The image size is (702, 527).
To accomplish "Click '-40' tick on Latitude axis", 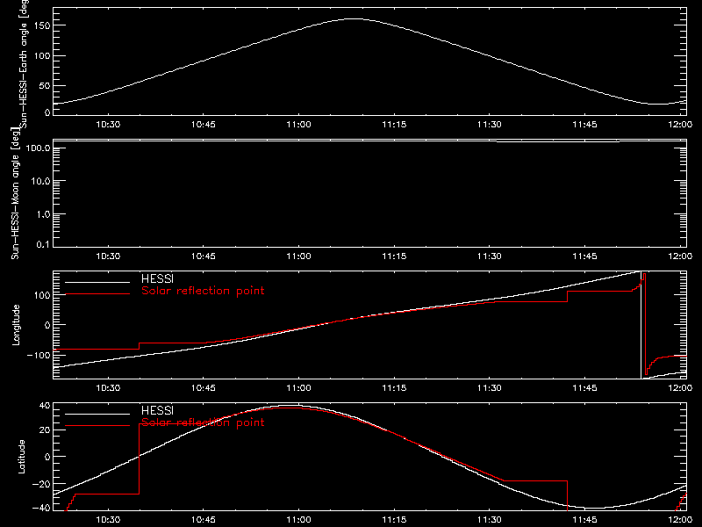I will click(40, 508).
